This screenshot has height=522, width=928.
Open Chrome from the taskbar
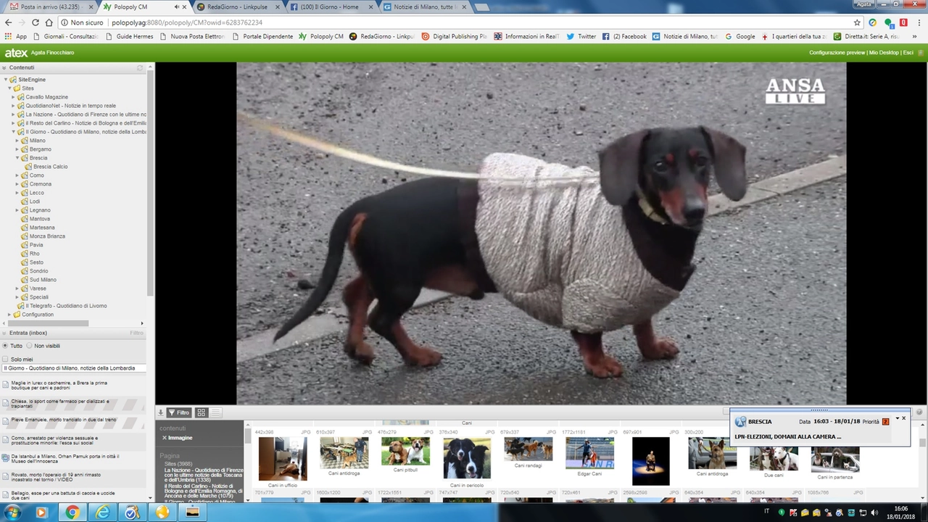pyautogui.click(x=72, y=512)
